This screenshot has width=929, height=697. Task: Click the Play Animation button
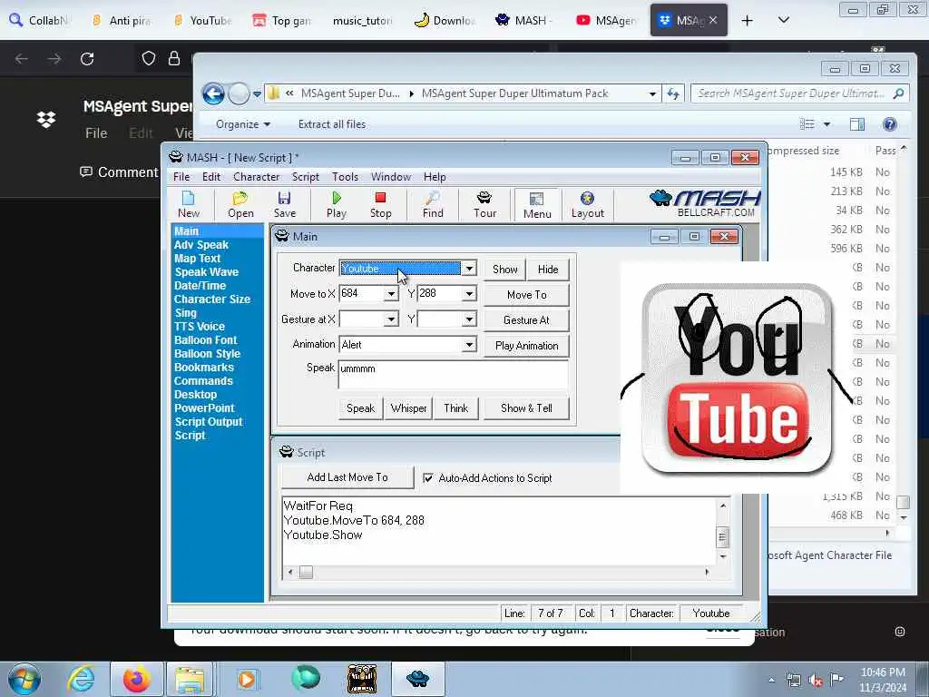(x=527, y=346)
